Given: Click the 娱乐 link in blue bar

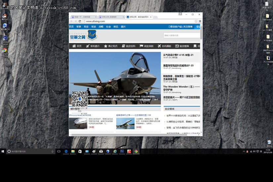Looking at the screenshot, I should [x=116, y=27].
